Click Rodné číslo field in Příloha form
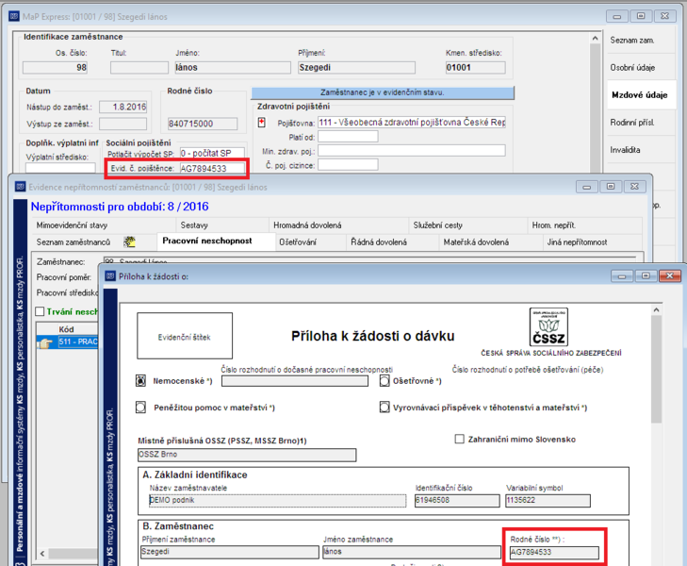 554,552
